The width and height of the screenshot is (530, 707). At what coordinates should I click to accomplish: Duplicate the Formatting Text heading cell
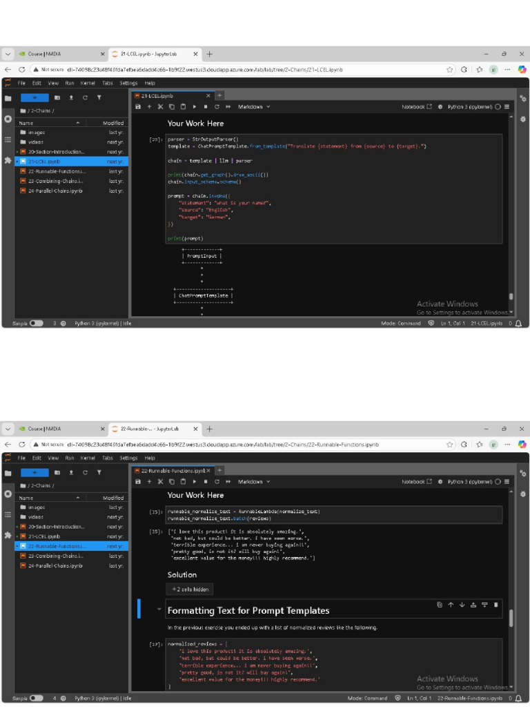pyautogui.click(x=440, y=605)
